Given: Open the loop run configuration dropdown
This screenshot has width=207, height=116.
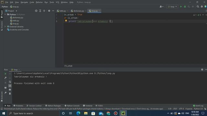Looking at the screenshot, I should coord(172,6).
